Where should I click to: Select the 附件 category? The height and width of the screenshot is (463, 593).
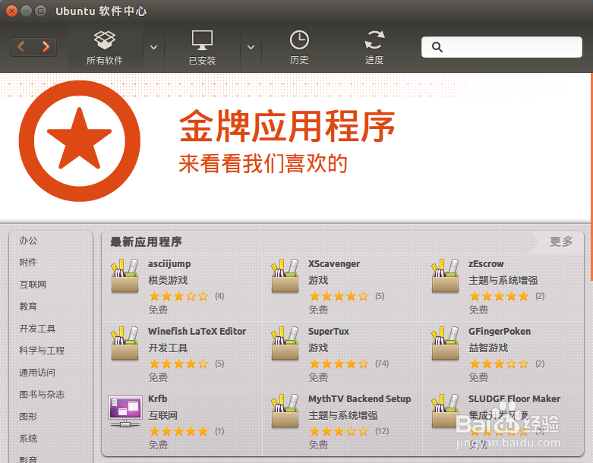pos(28,263)
